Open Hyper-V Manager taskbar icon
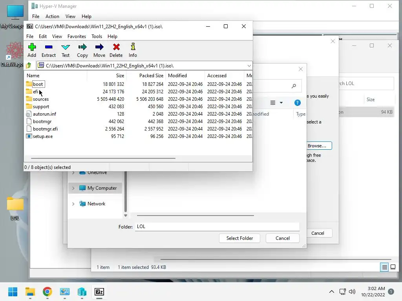The height and width of the screenshot is (301, 402). click(82, 292)
